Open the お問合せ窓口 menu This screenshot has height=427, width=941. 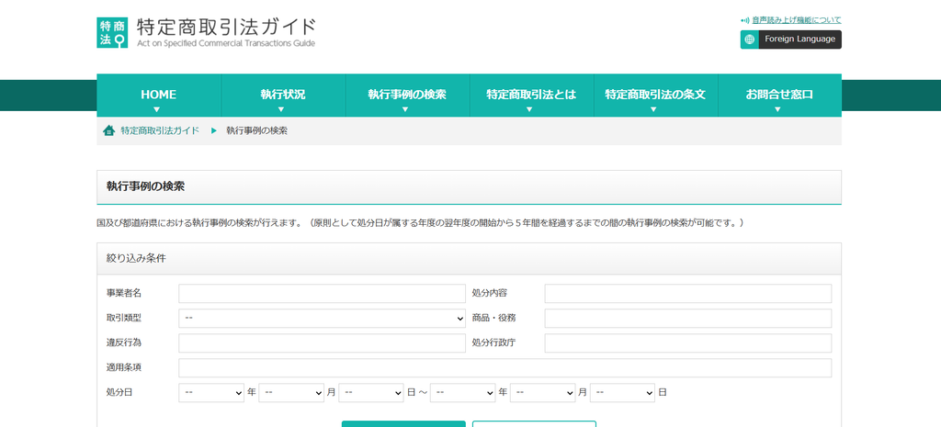click(779, 96)
